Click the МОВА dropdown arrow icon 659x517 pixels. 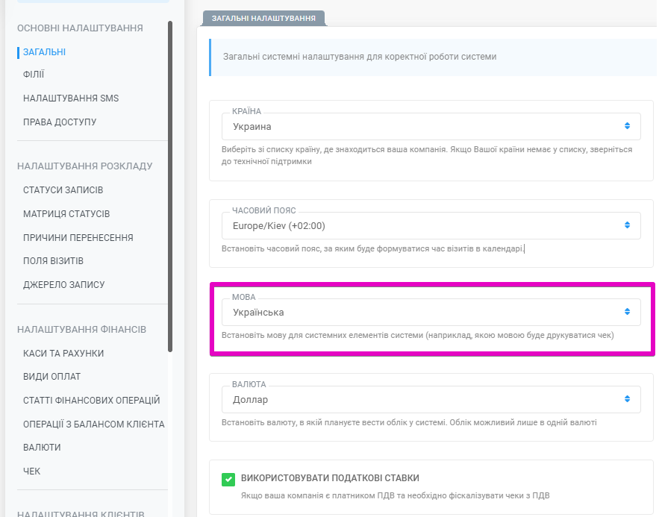pos(627,312)
